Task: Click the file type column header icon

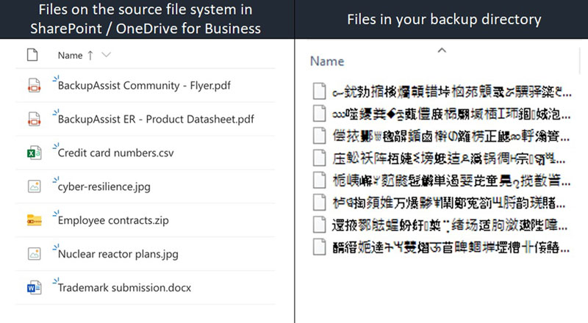Action: pyautogui.click(x=32, y=55)
